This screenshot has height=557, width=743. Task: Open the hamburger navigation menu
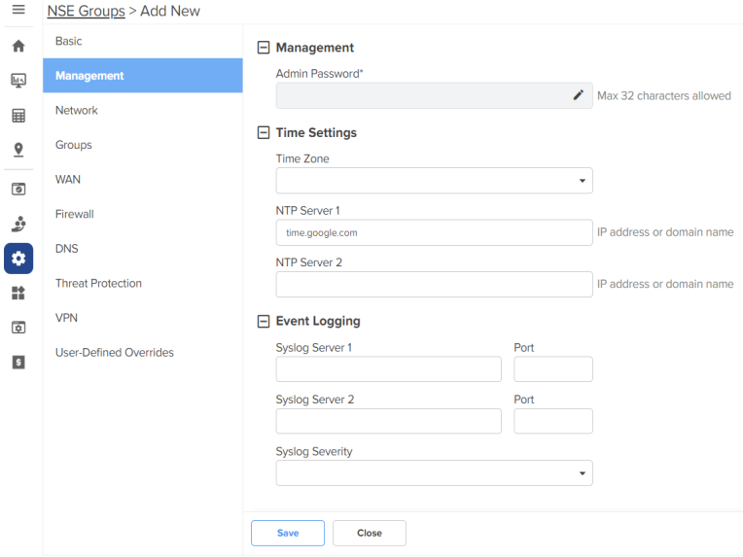18,9
